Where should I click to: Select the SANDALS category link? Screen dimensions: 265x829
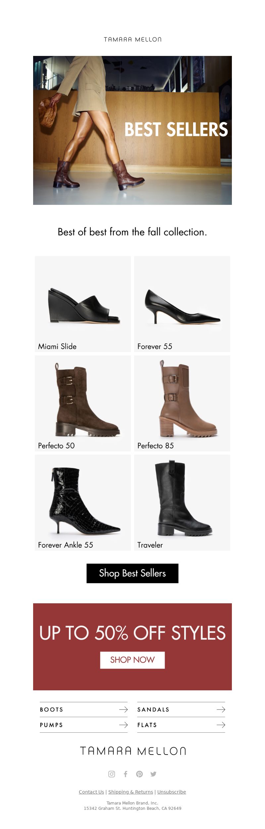181,709
